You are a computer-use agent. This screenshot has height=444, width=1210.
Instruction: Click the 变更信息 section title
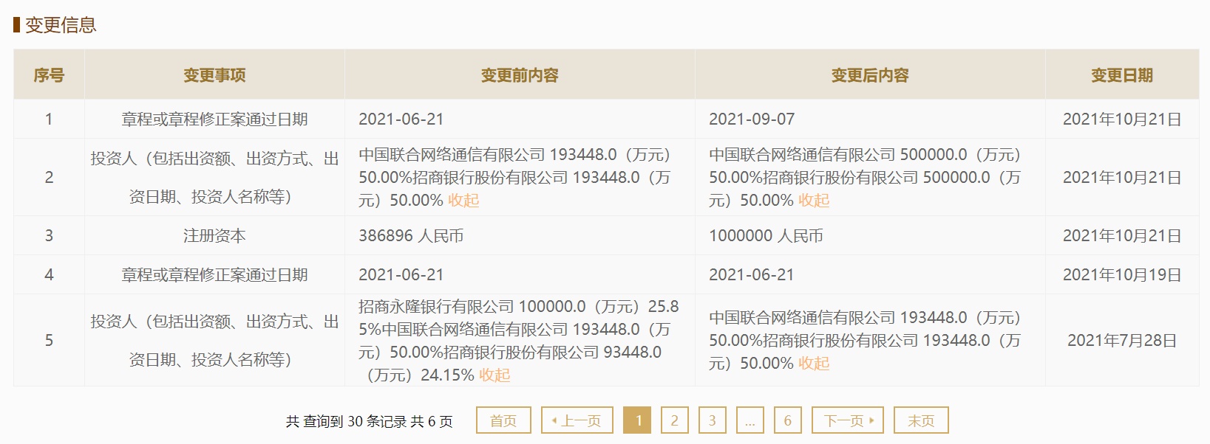[61, 25]
